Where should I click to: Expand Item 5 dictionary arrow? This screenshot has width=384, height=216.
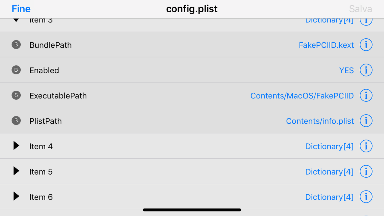coord(16,171)
